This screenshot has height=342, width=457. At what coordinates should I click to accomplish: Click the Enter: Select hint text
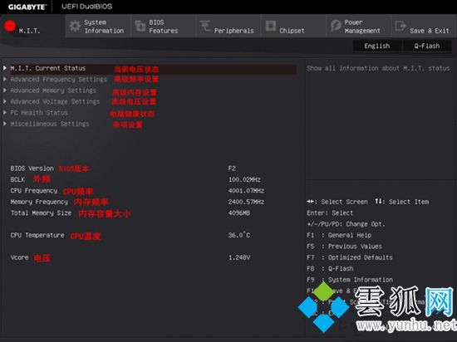tap(330, 213)
